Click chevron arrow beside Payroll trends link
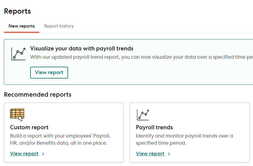The height and width of the screenshot is (166, 253). (x=169, y=154)
